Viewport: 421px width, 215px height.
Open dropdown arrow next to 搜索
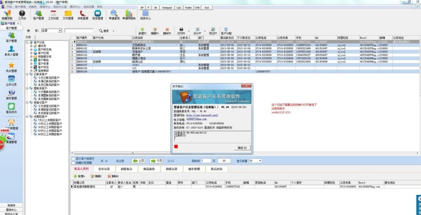pyautogui.click(x=113, y=31)
